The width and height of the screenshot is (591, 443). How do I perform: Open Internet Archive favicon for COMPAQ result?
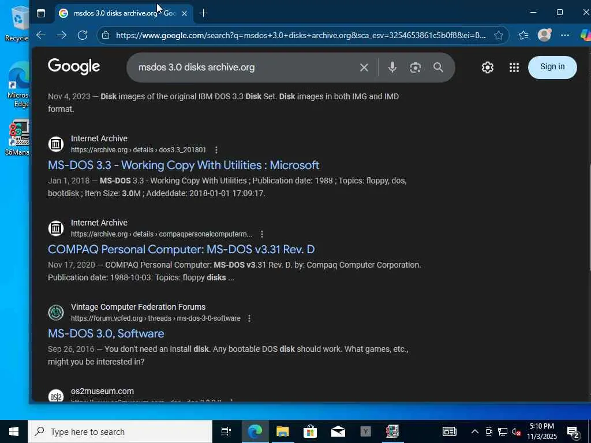56,228
